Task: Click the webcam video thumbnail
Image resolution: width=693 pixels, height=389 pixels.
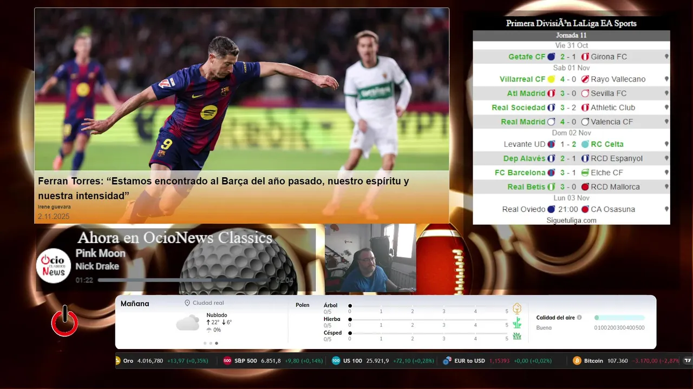Action: point(370,258)
